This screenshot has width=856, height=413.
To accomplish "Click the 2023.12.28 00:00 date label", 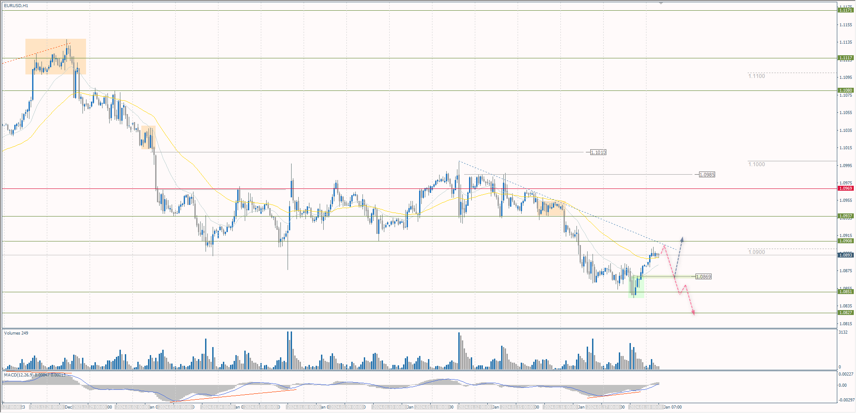I will [x=46, y=407].
